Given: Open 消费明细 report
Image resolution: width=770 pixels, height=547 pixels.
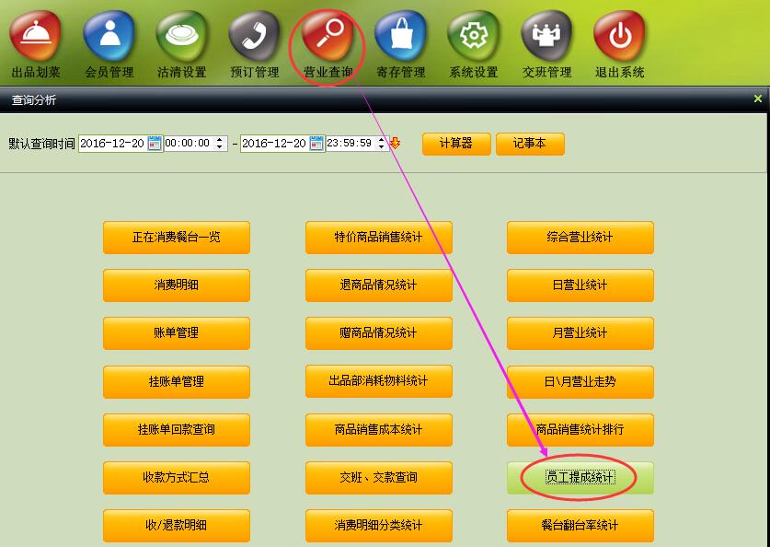Looking at the screenshot, I should (x=177, y=285).
